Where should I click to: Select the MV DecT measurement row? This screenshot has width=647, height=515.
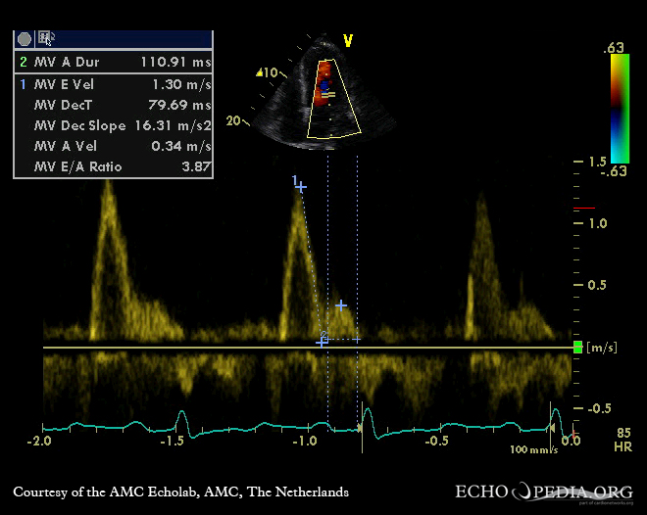[x=113, y=105]
